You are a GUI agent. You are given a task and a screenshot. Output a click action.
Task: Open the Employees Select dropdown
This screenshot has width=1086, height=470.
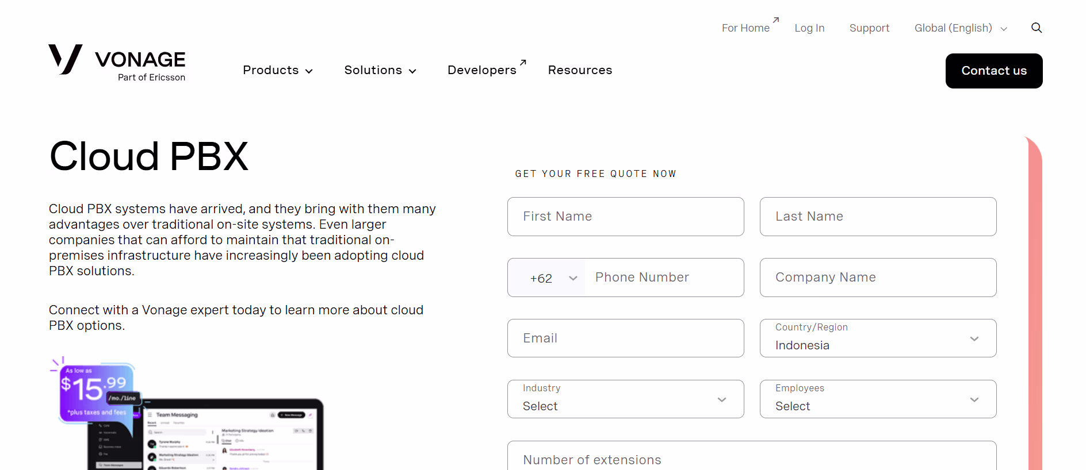coord(878,399)
